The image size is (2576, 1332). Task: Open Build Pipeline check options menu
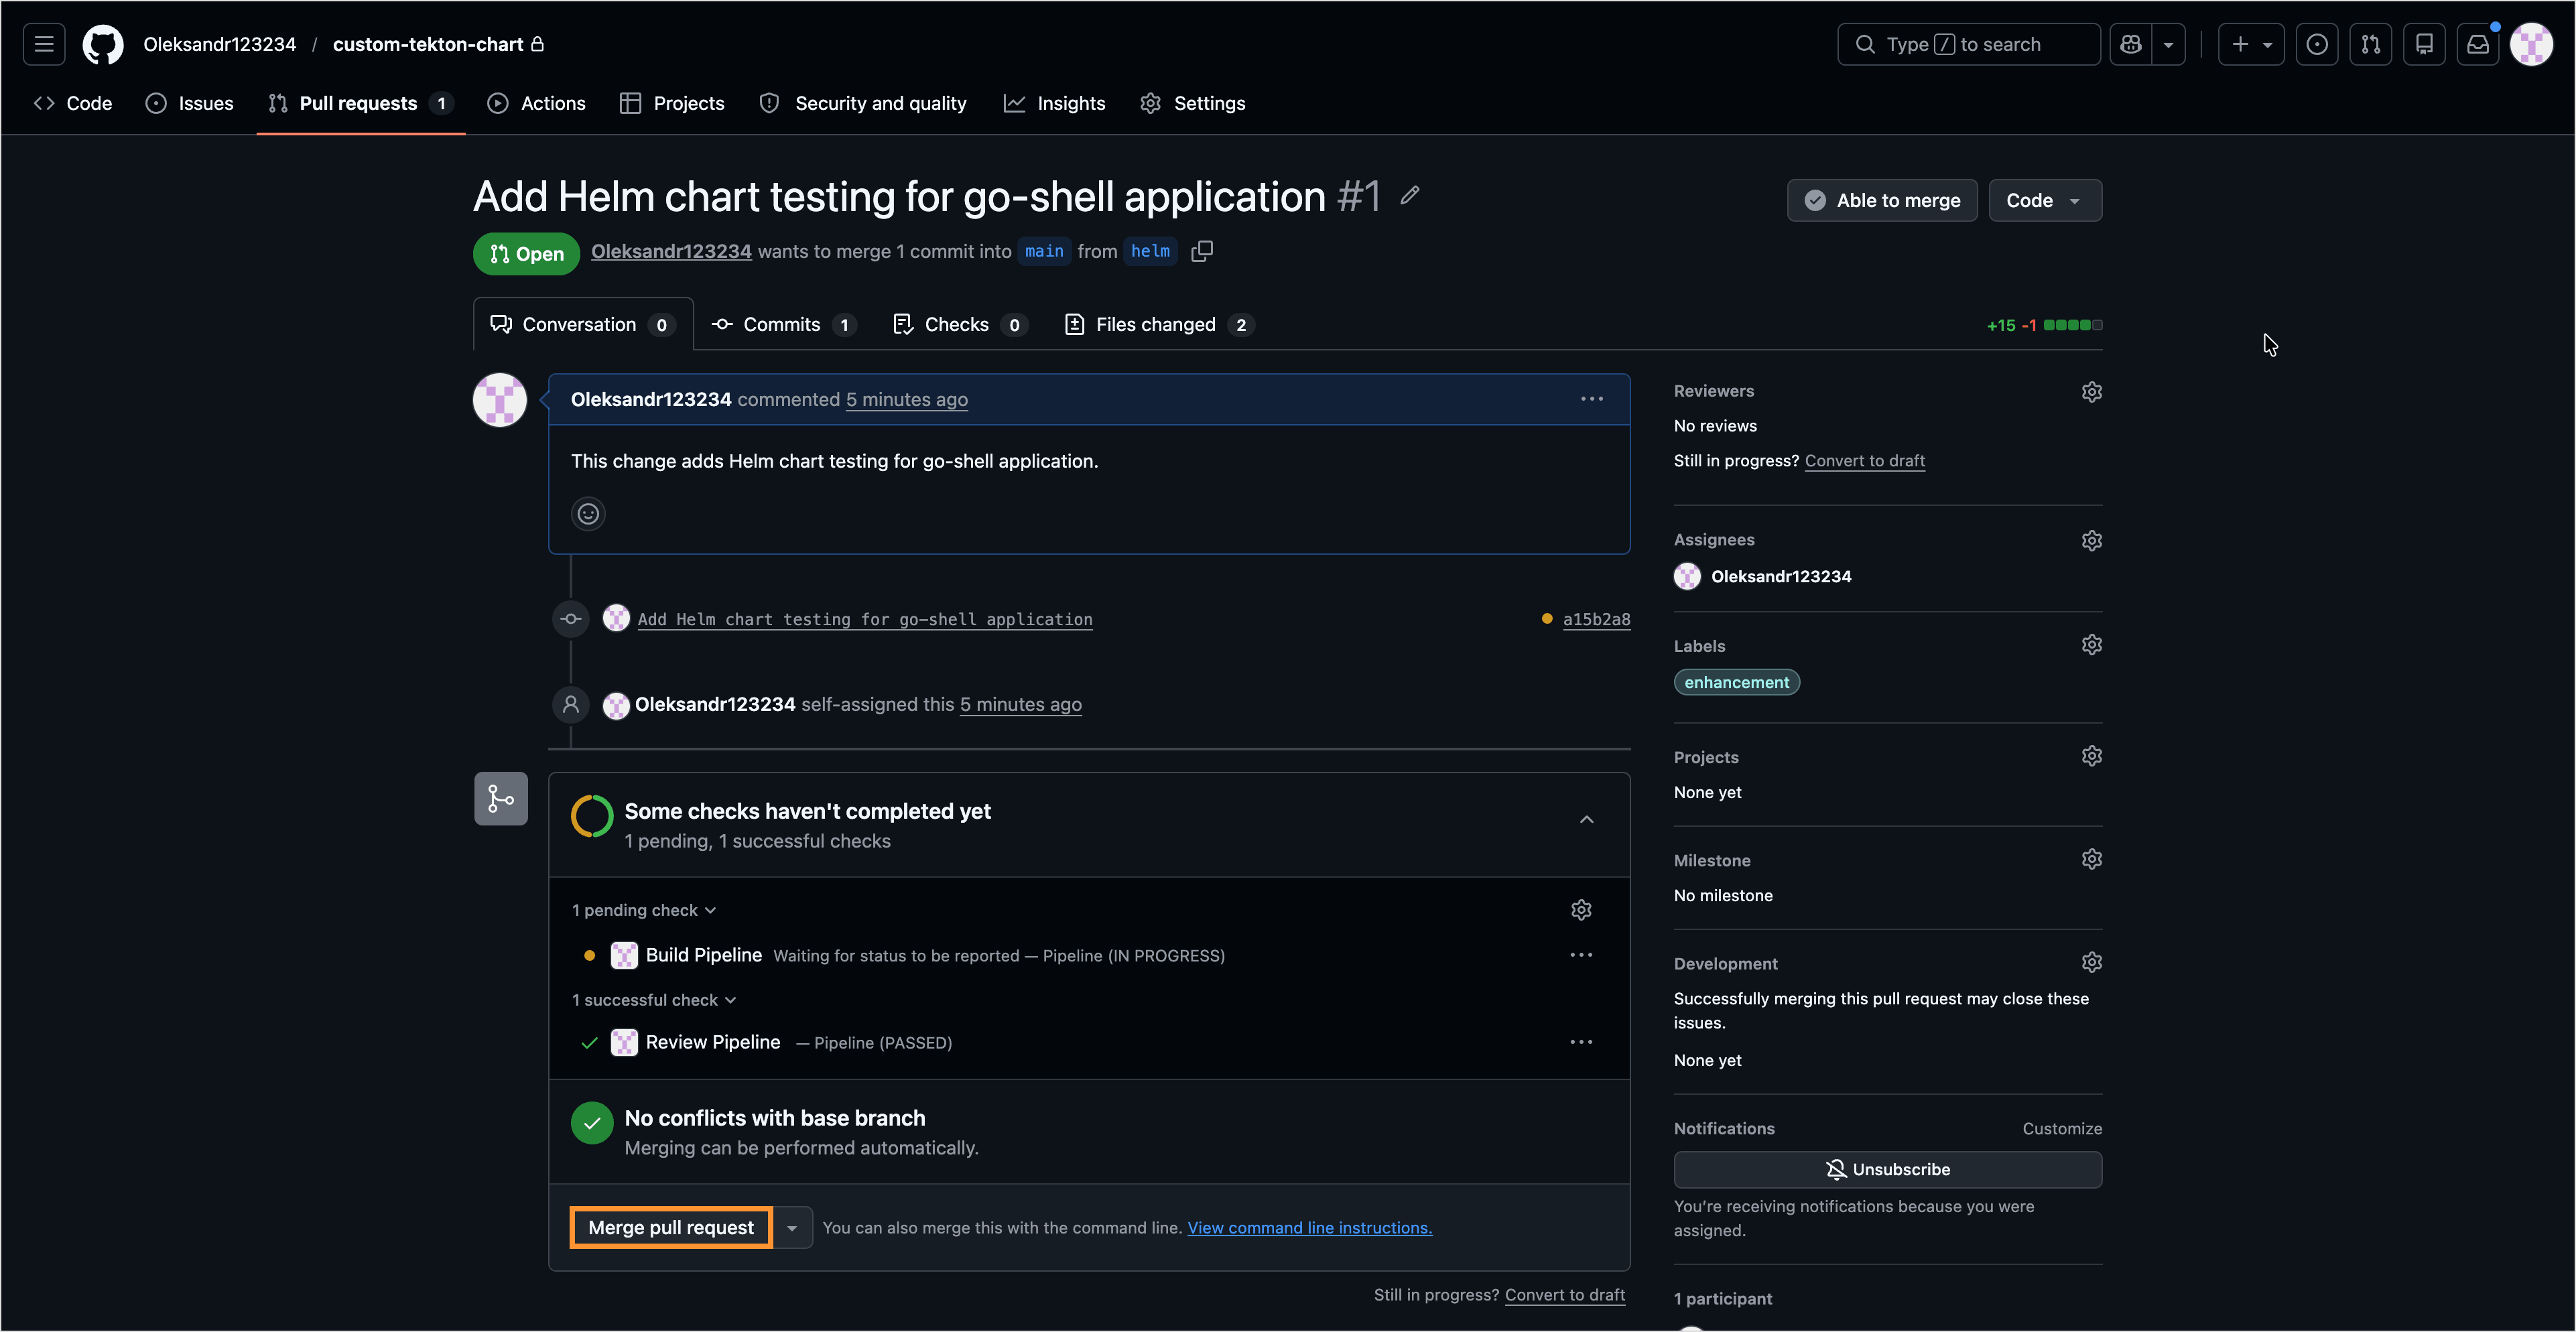pos(1581,955)
